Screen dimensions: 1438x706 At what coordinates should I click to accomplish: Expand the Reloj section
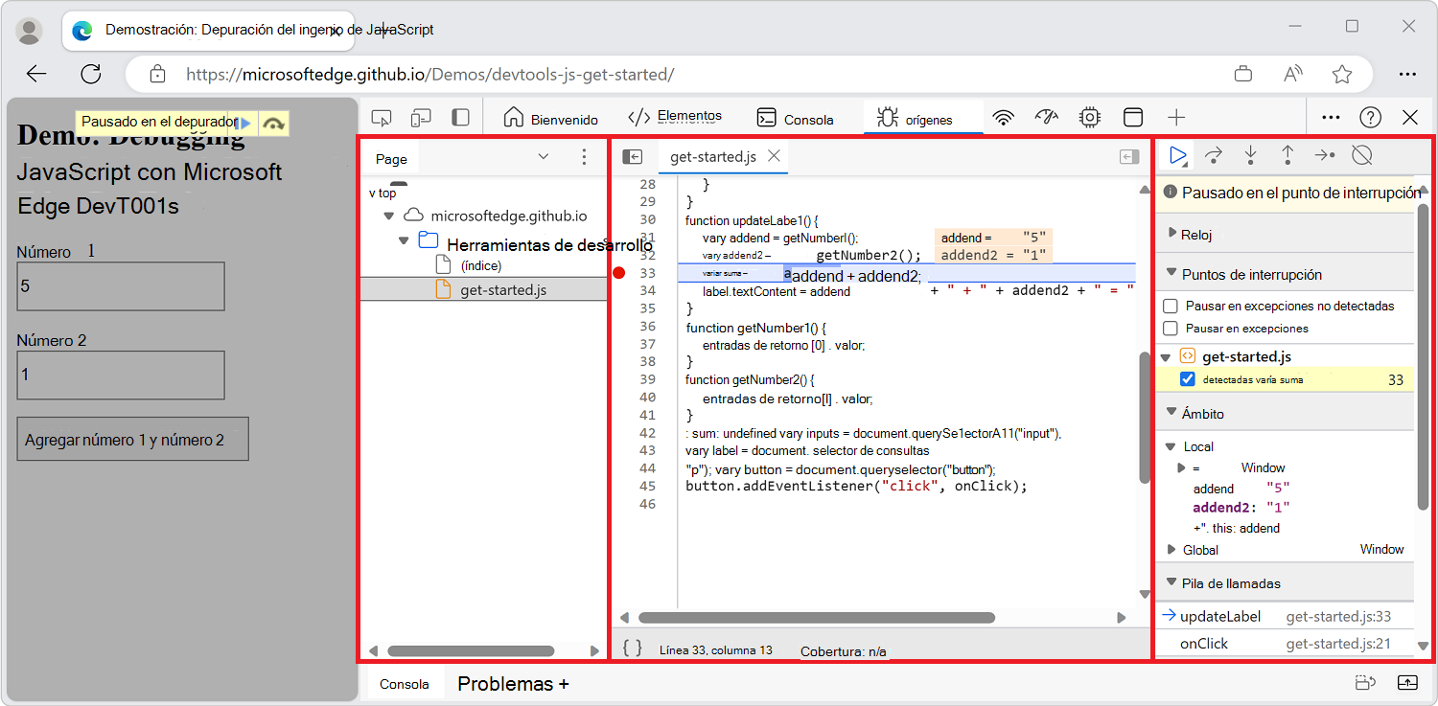(1171, 232)
